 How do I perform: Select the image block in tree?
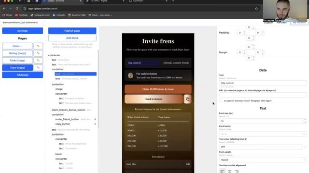pyautogui.click(x=59, y=89)
